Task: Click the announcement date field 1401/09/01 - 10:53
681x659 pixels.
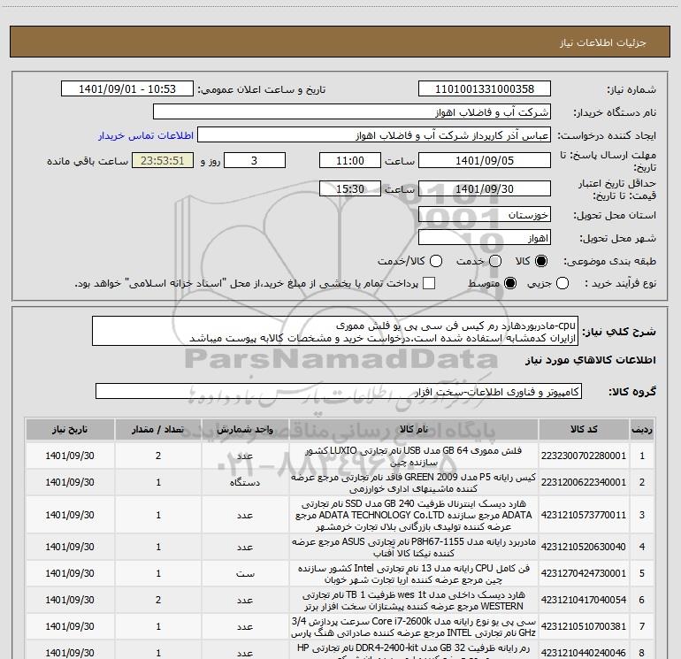Action: point(127,88)
